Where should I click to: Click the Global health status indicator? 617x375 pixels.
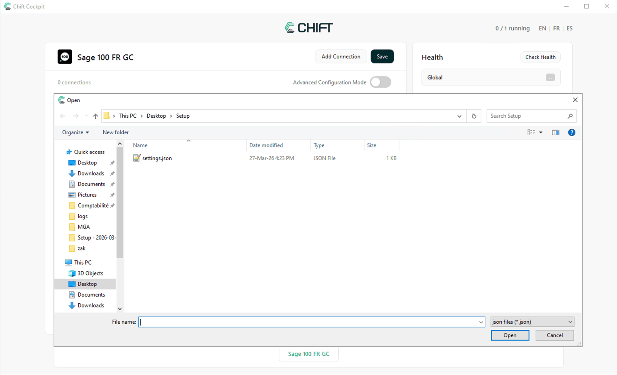click(x=550, y=78)
